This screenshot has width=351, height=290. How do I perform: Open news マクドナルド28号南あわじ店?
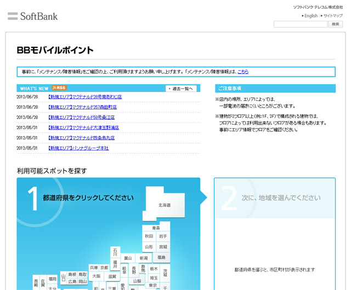(x=84, y=97)
